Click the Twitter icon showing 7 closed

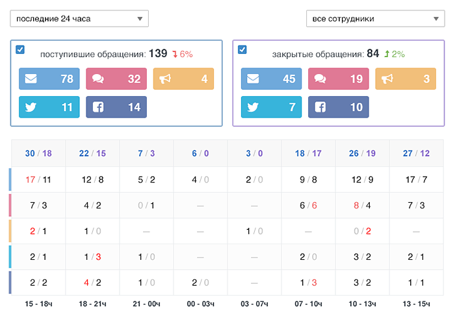tap(253, 107)
